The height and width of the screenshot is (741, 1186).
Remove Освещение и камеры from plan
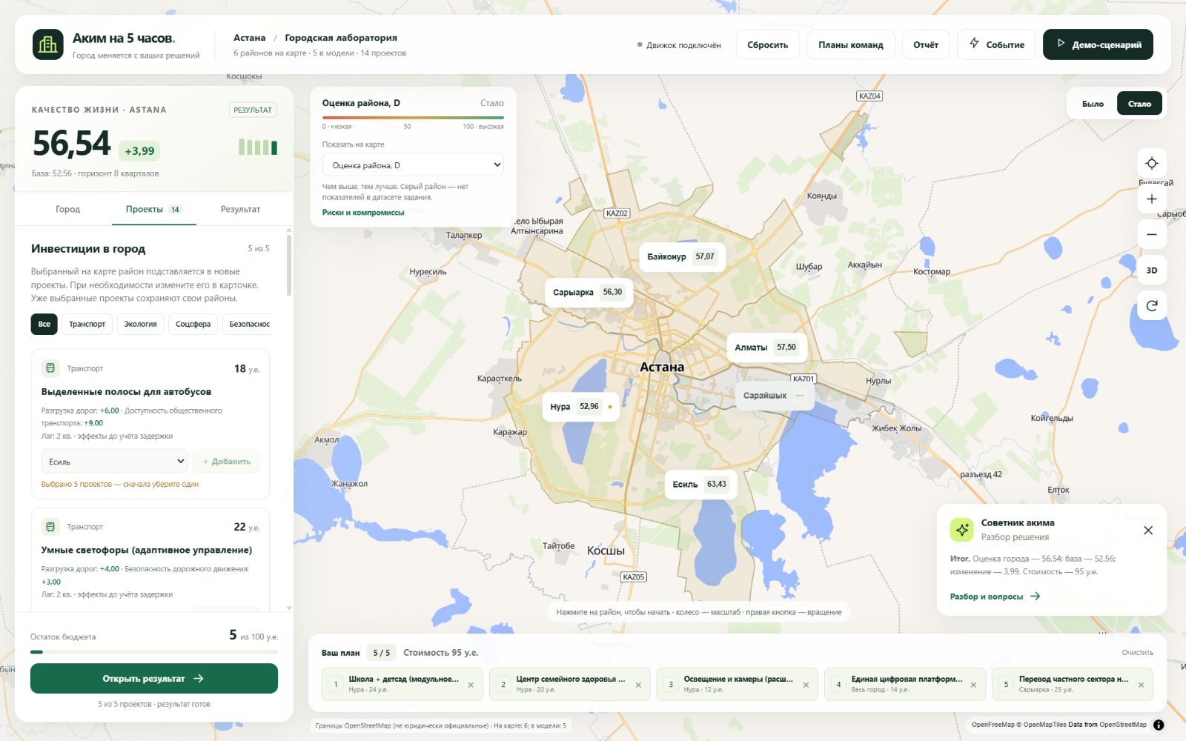tap(806, 685)
